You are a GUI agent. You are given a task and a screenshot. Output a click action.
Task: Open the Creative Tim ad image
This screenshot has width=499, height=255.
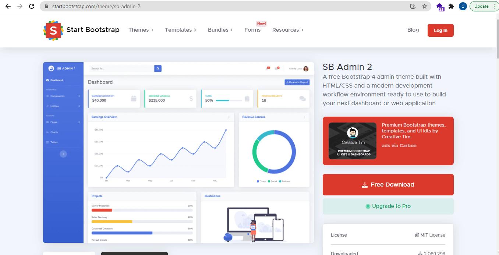click(353, 141)
